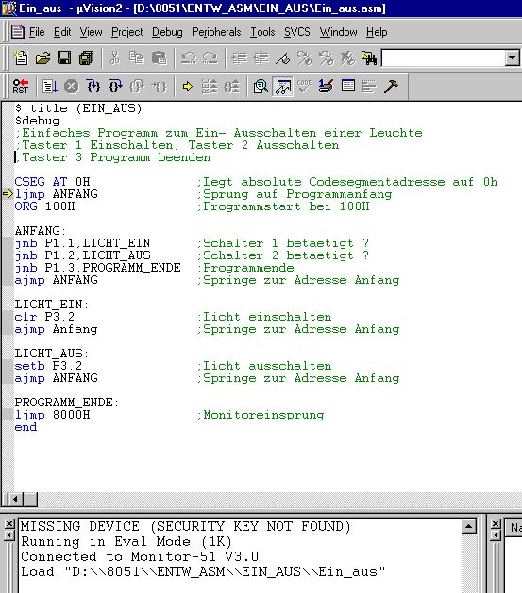Open the Peripherals menu
Image resolution: width=522 pixels, height=593 pixels.
tap(216, 32)
